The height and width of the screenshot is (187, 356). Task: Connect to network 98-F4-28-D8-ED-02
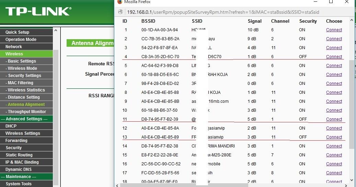click(334, 84)
